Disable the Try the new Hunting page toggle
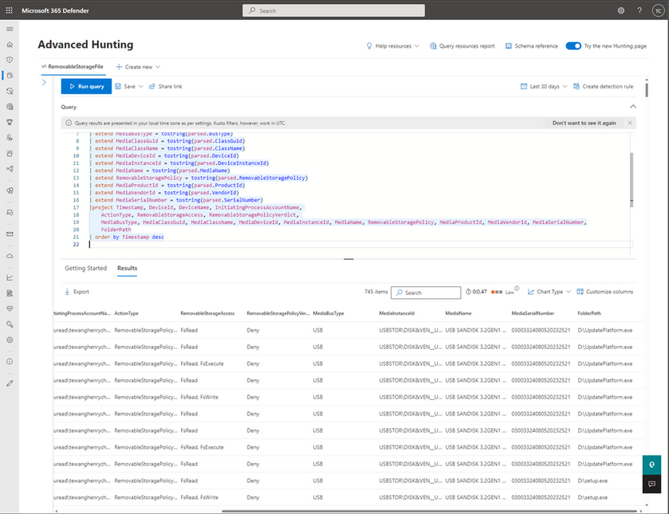 pos(575,45)
